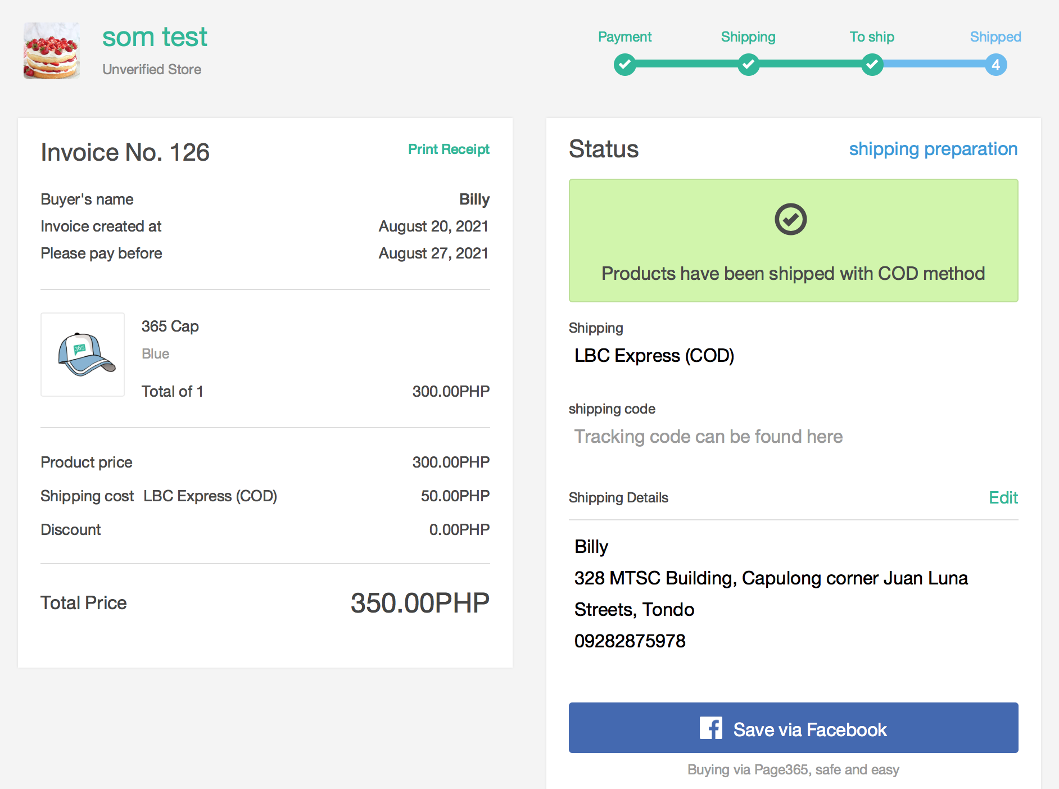Select the Payment progress label
This screenshot has width=1059, height=789.
pyautogui.click(x=624, y=37)
